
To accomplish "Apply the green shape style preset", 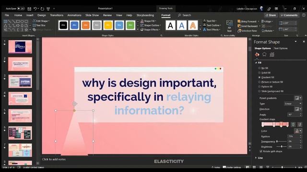I will point(130,25).
